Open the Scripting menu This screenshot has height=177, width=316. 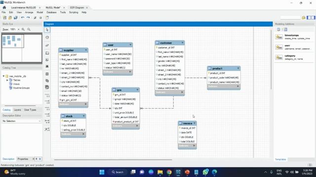coord(74,12)
